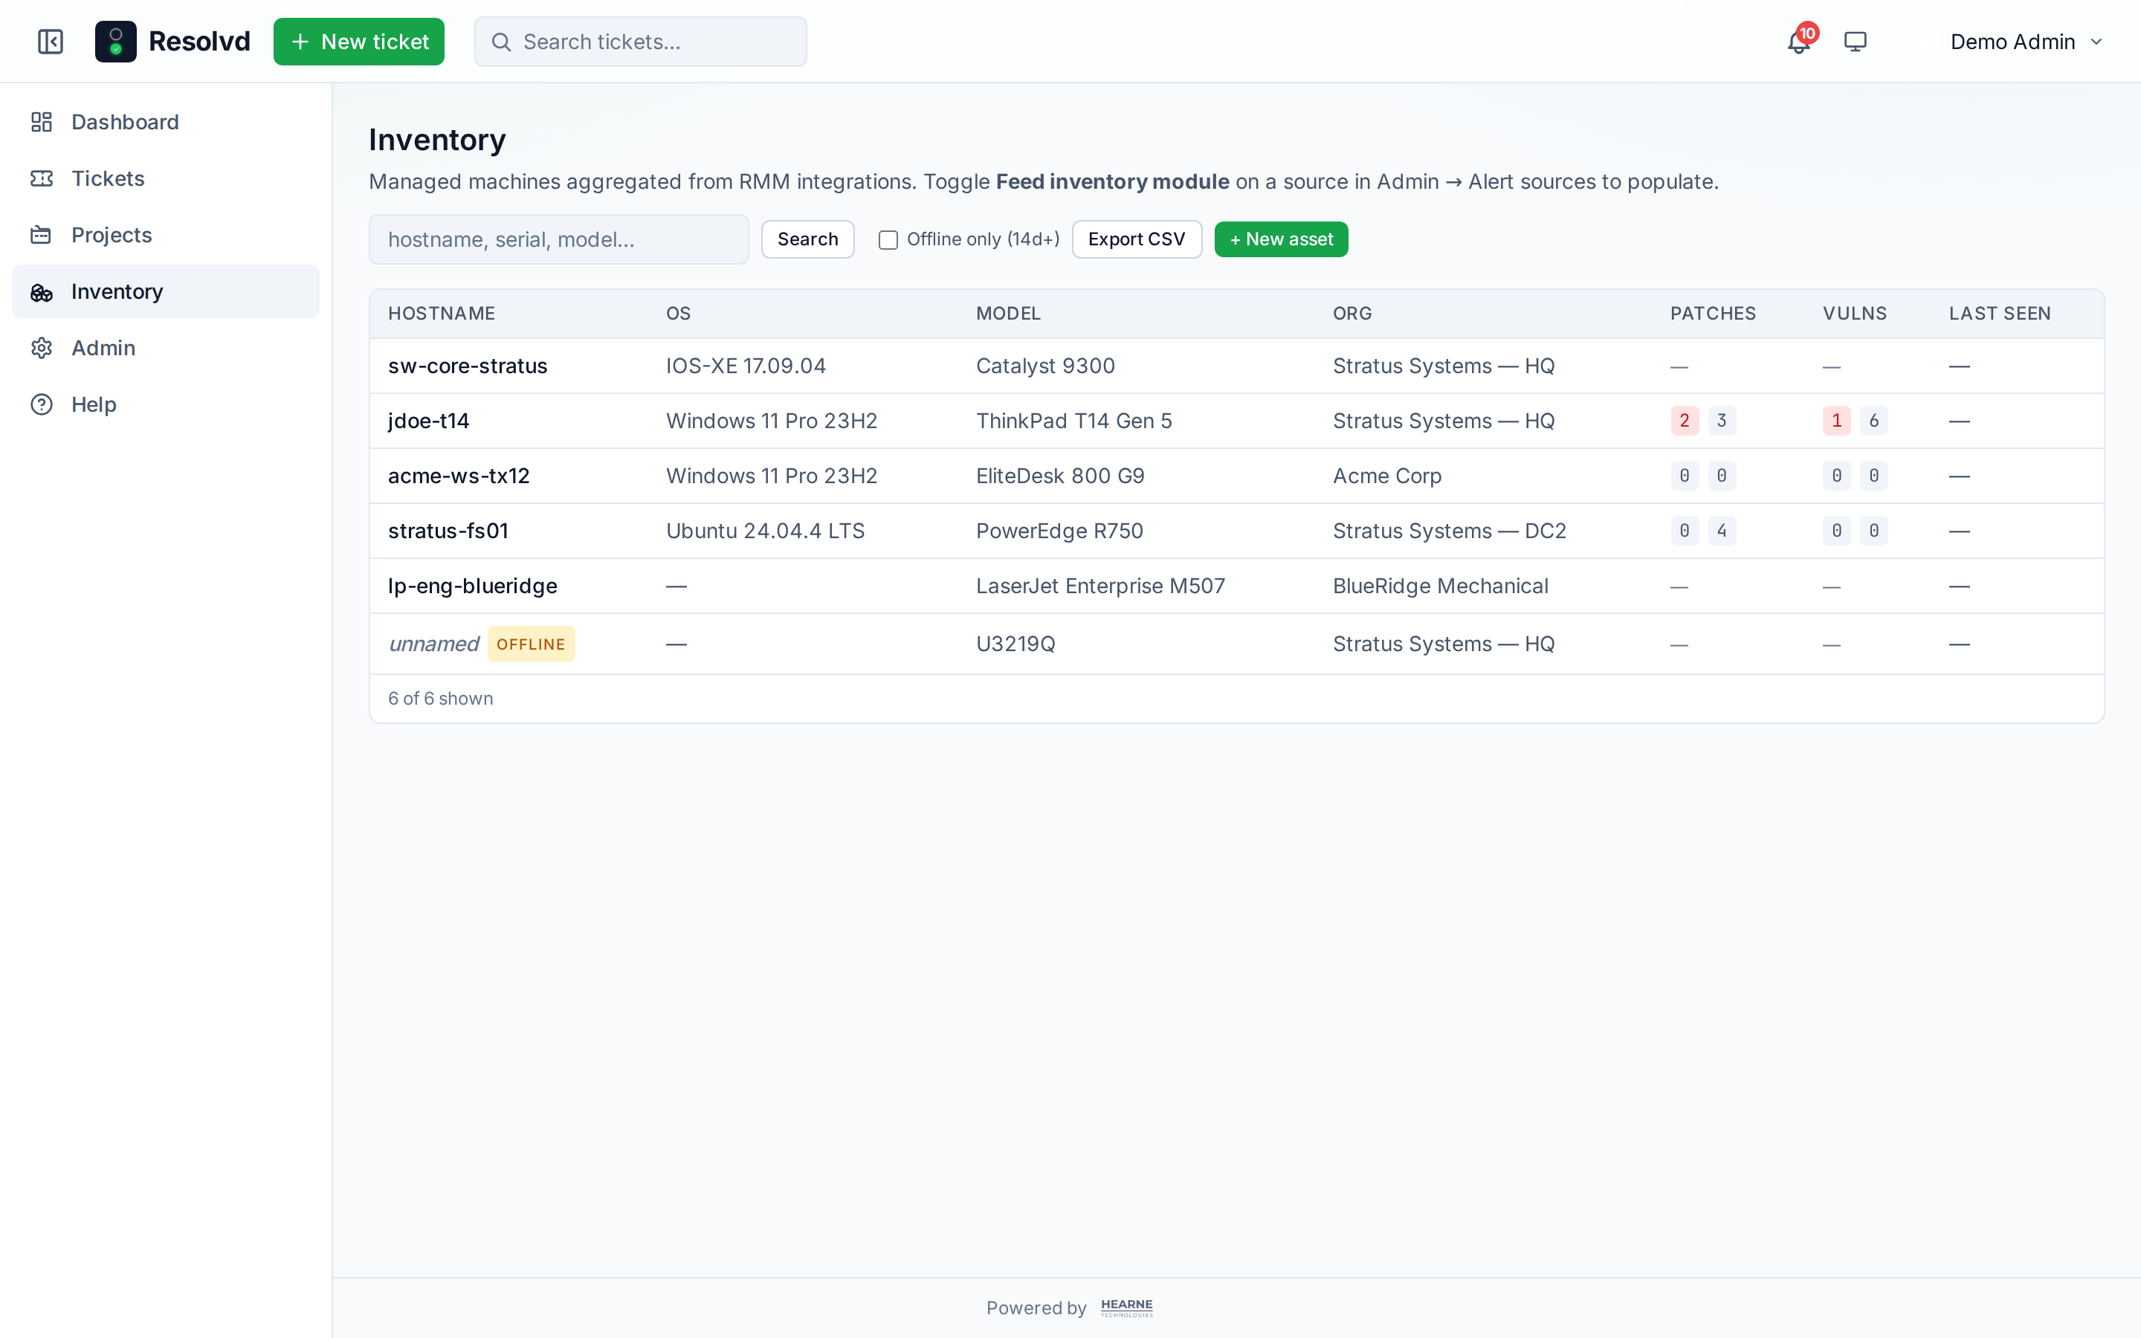Click the 6 of 6 shown count
This screenshot has width=2141, height=1338.
pos(441,699)
